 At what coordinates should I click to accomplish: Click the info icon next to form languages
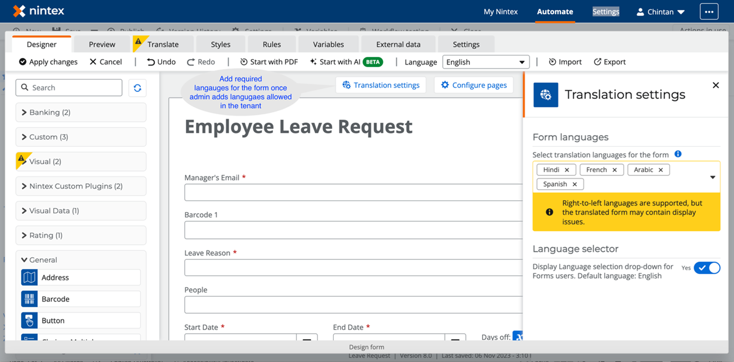(x=678, y=154)
